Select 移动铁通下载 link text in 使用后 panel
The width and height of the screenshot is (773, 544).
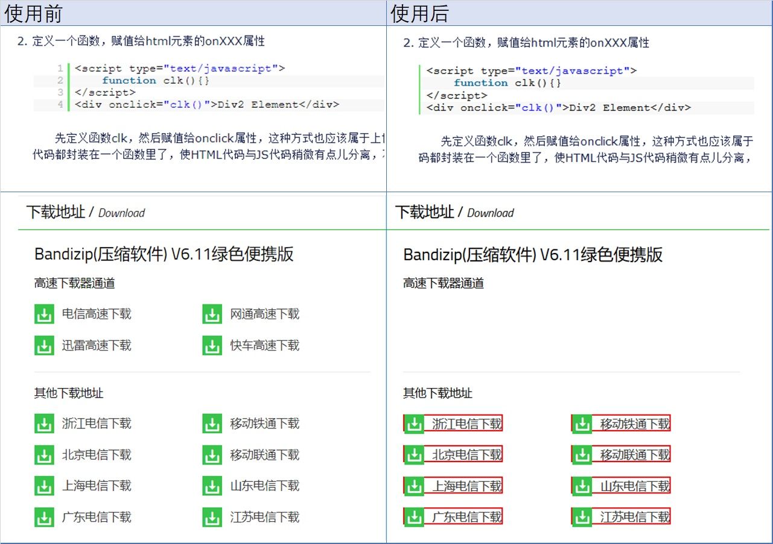click(635, 424)
